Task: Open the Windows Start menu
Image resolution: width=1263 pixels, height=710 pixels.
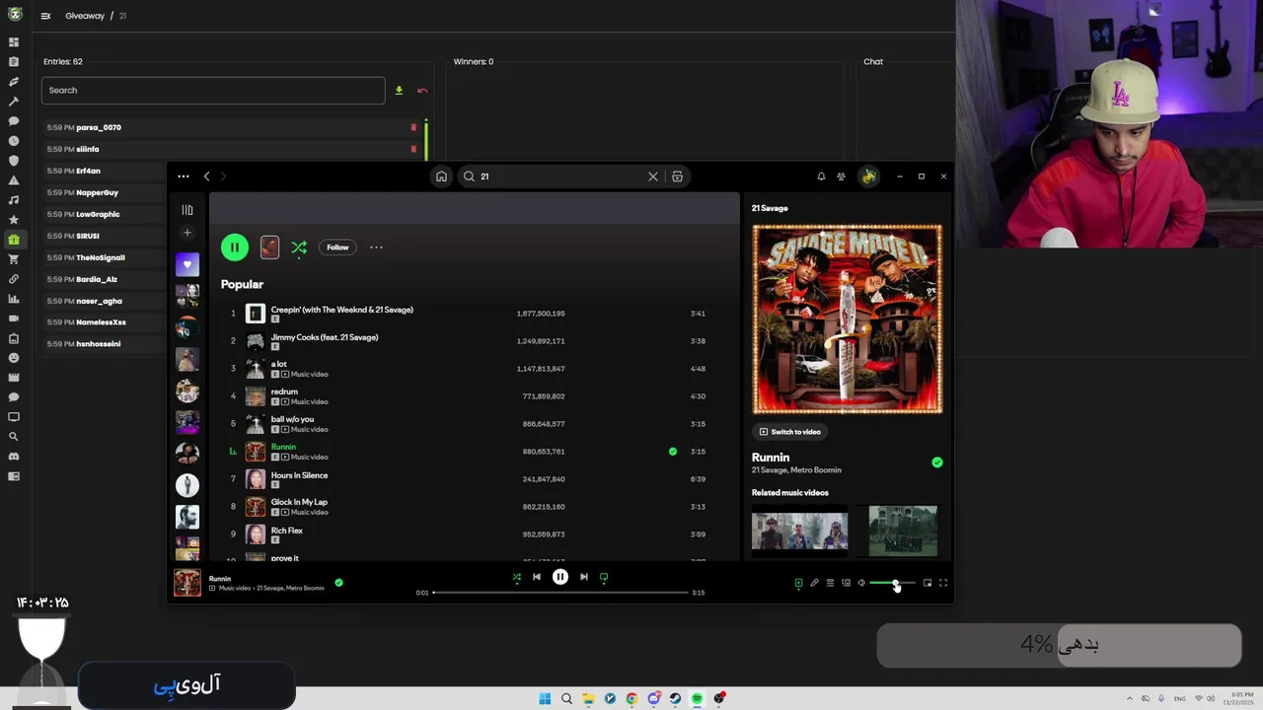Action: tap(545, 699)
